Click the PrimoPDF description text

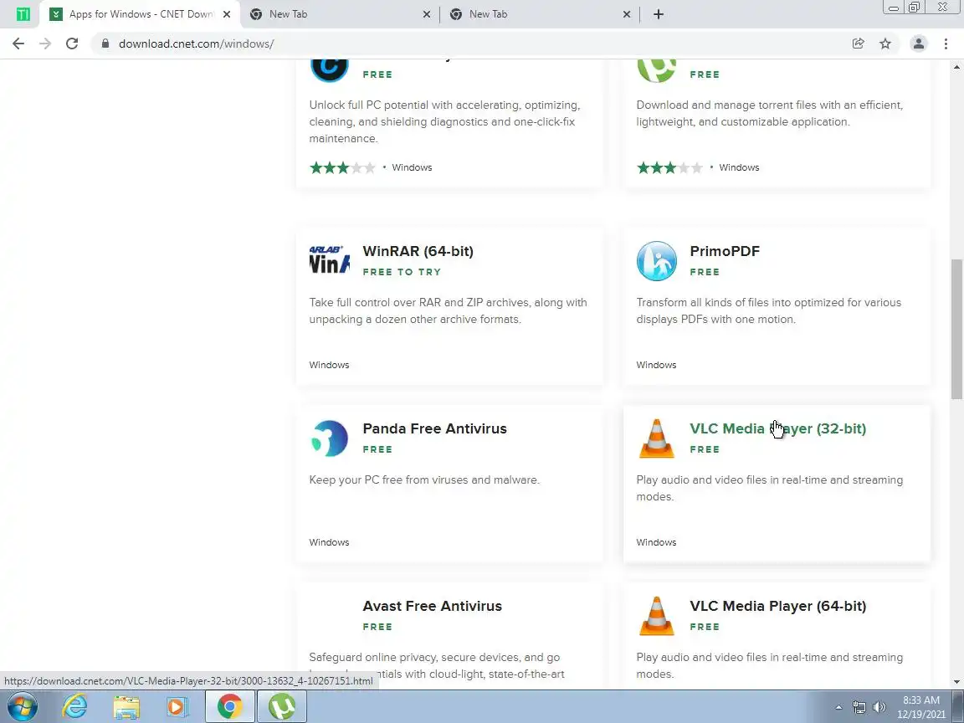point(768,310)
